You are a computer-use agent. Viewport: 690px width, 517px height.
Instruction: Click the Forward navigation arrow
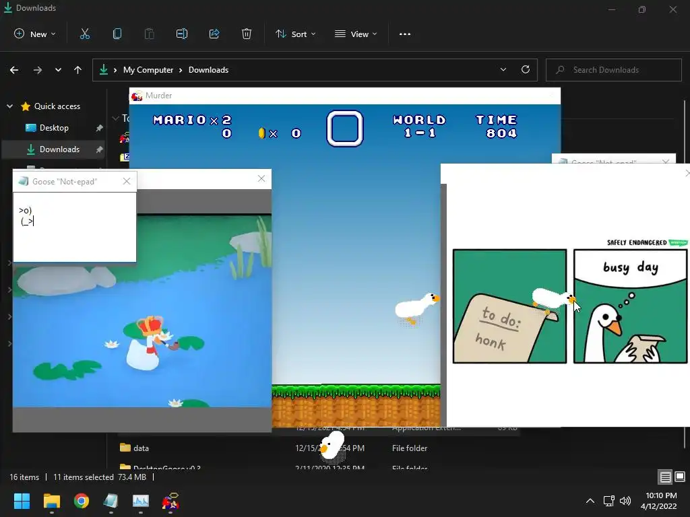(38, 70)
